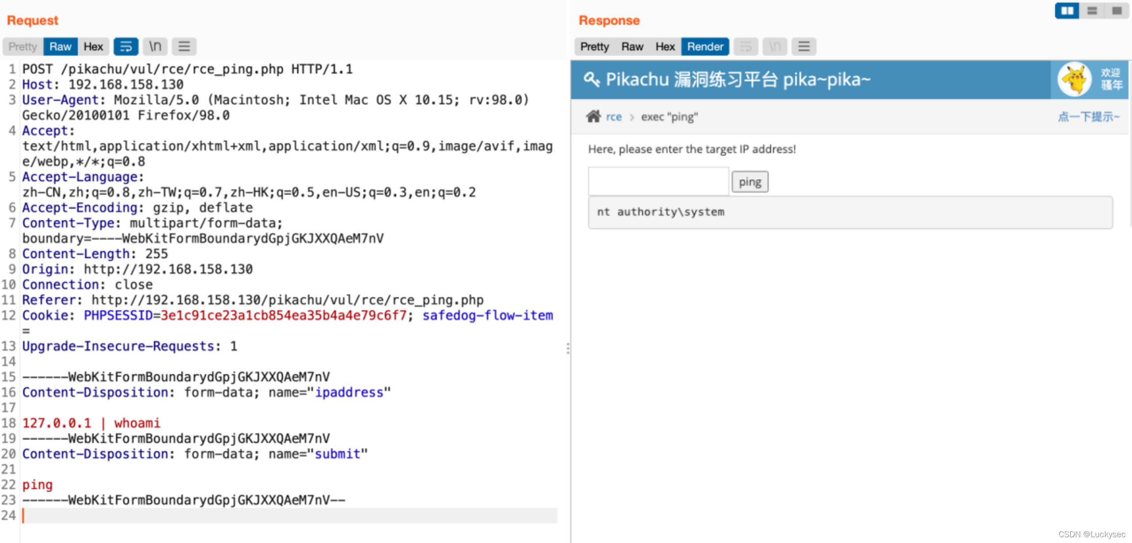Click the User-Agent header name
The image size is (1132, 543).
pos(61,100)
